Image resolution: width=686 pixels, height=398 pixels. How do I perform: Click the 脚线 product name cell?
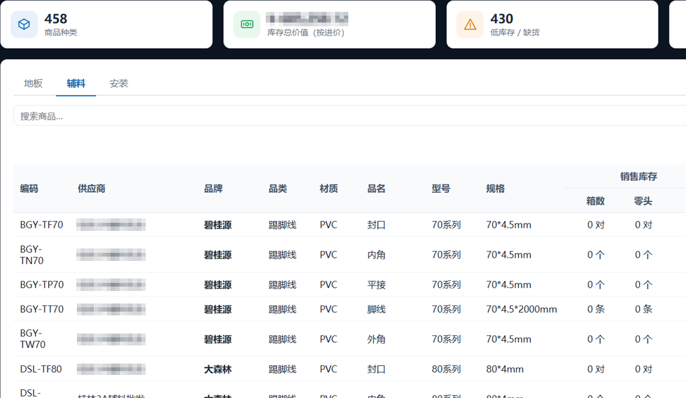point(376,309)
